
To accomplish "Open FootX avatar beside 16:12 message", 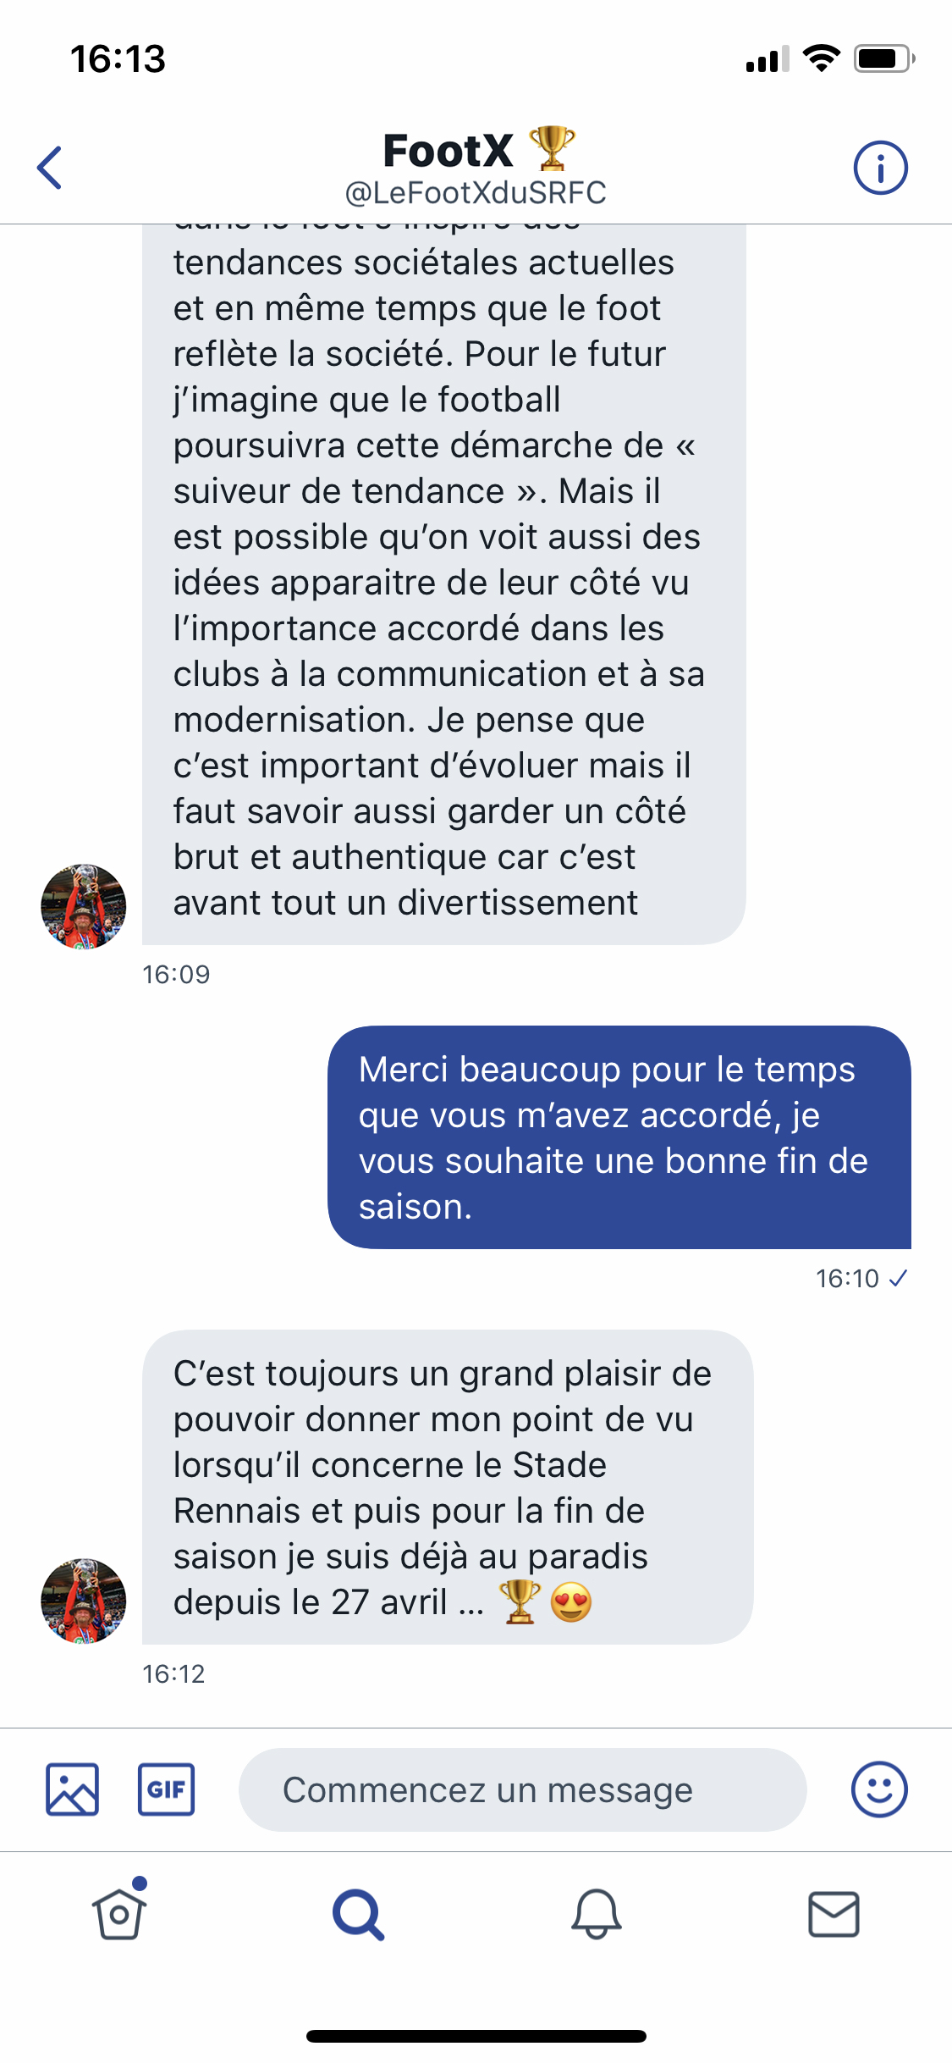I will 84,1601.
